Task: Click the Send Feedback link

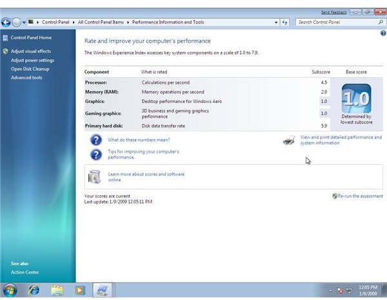Action: pyautogui.click(x=333, y=12)
